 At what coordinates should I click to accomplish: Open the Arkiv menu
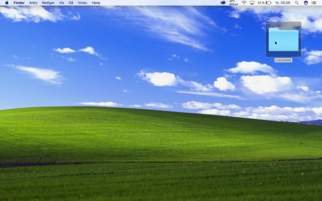33,3
